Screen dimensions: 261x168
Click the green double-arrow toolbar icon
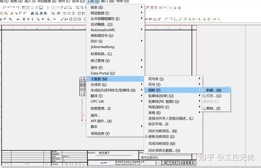point(54,19)
